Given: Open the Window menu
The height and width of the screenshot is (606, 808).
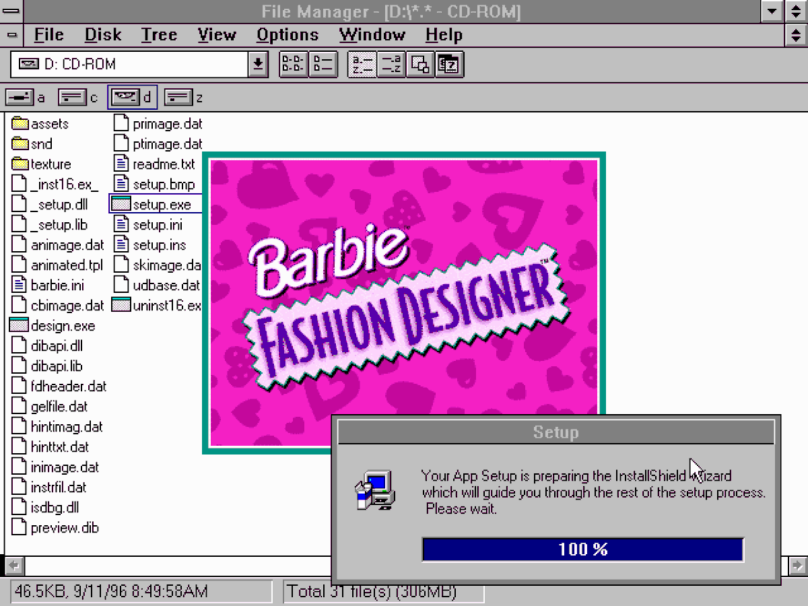Looking at the screenshot, I should tap(372, 35).
